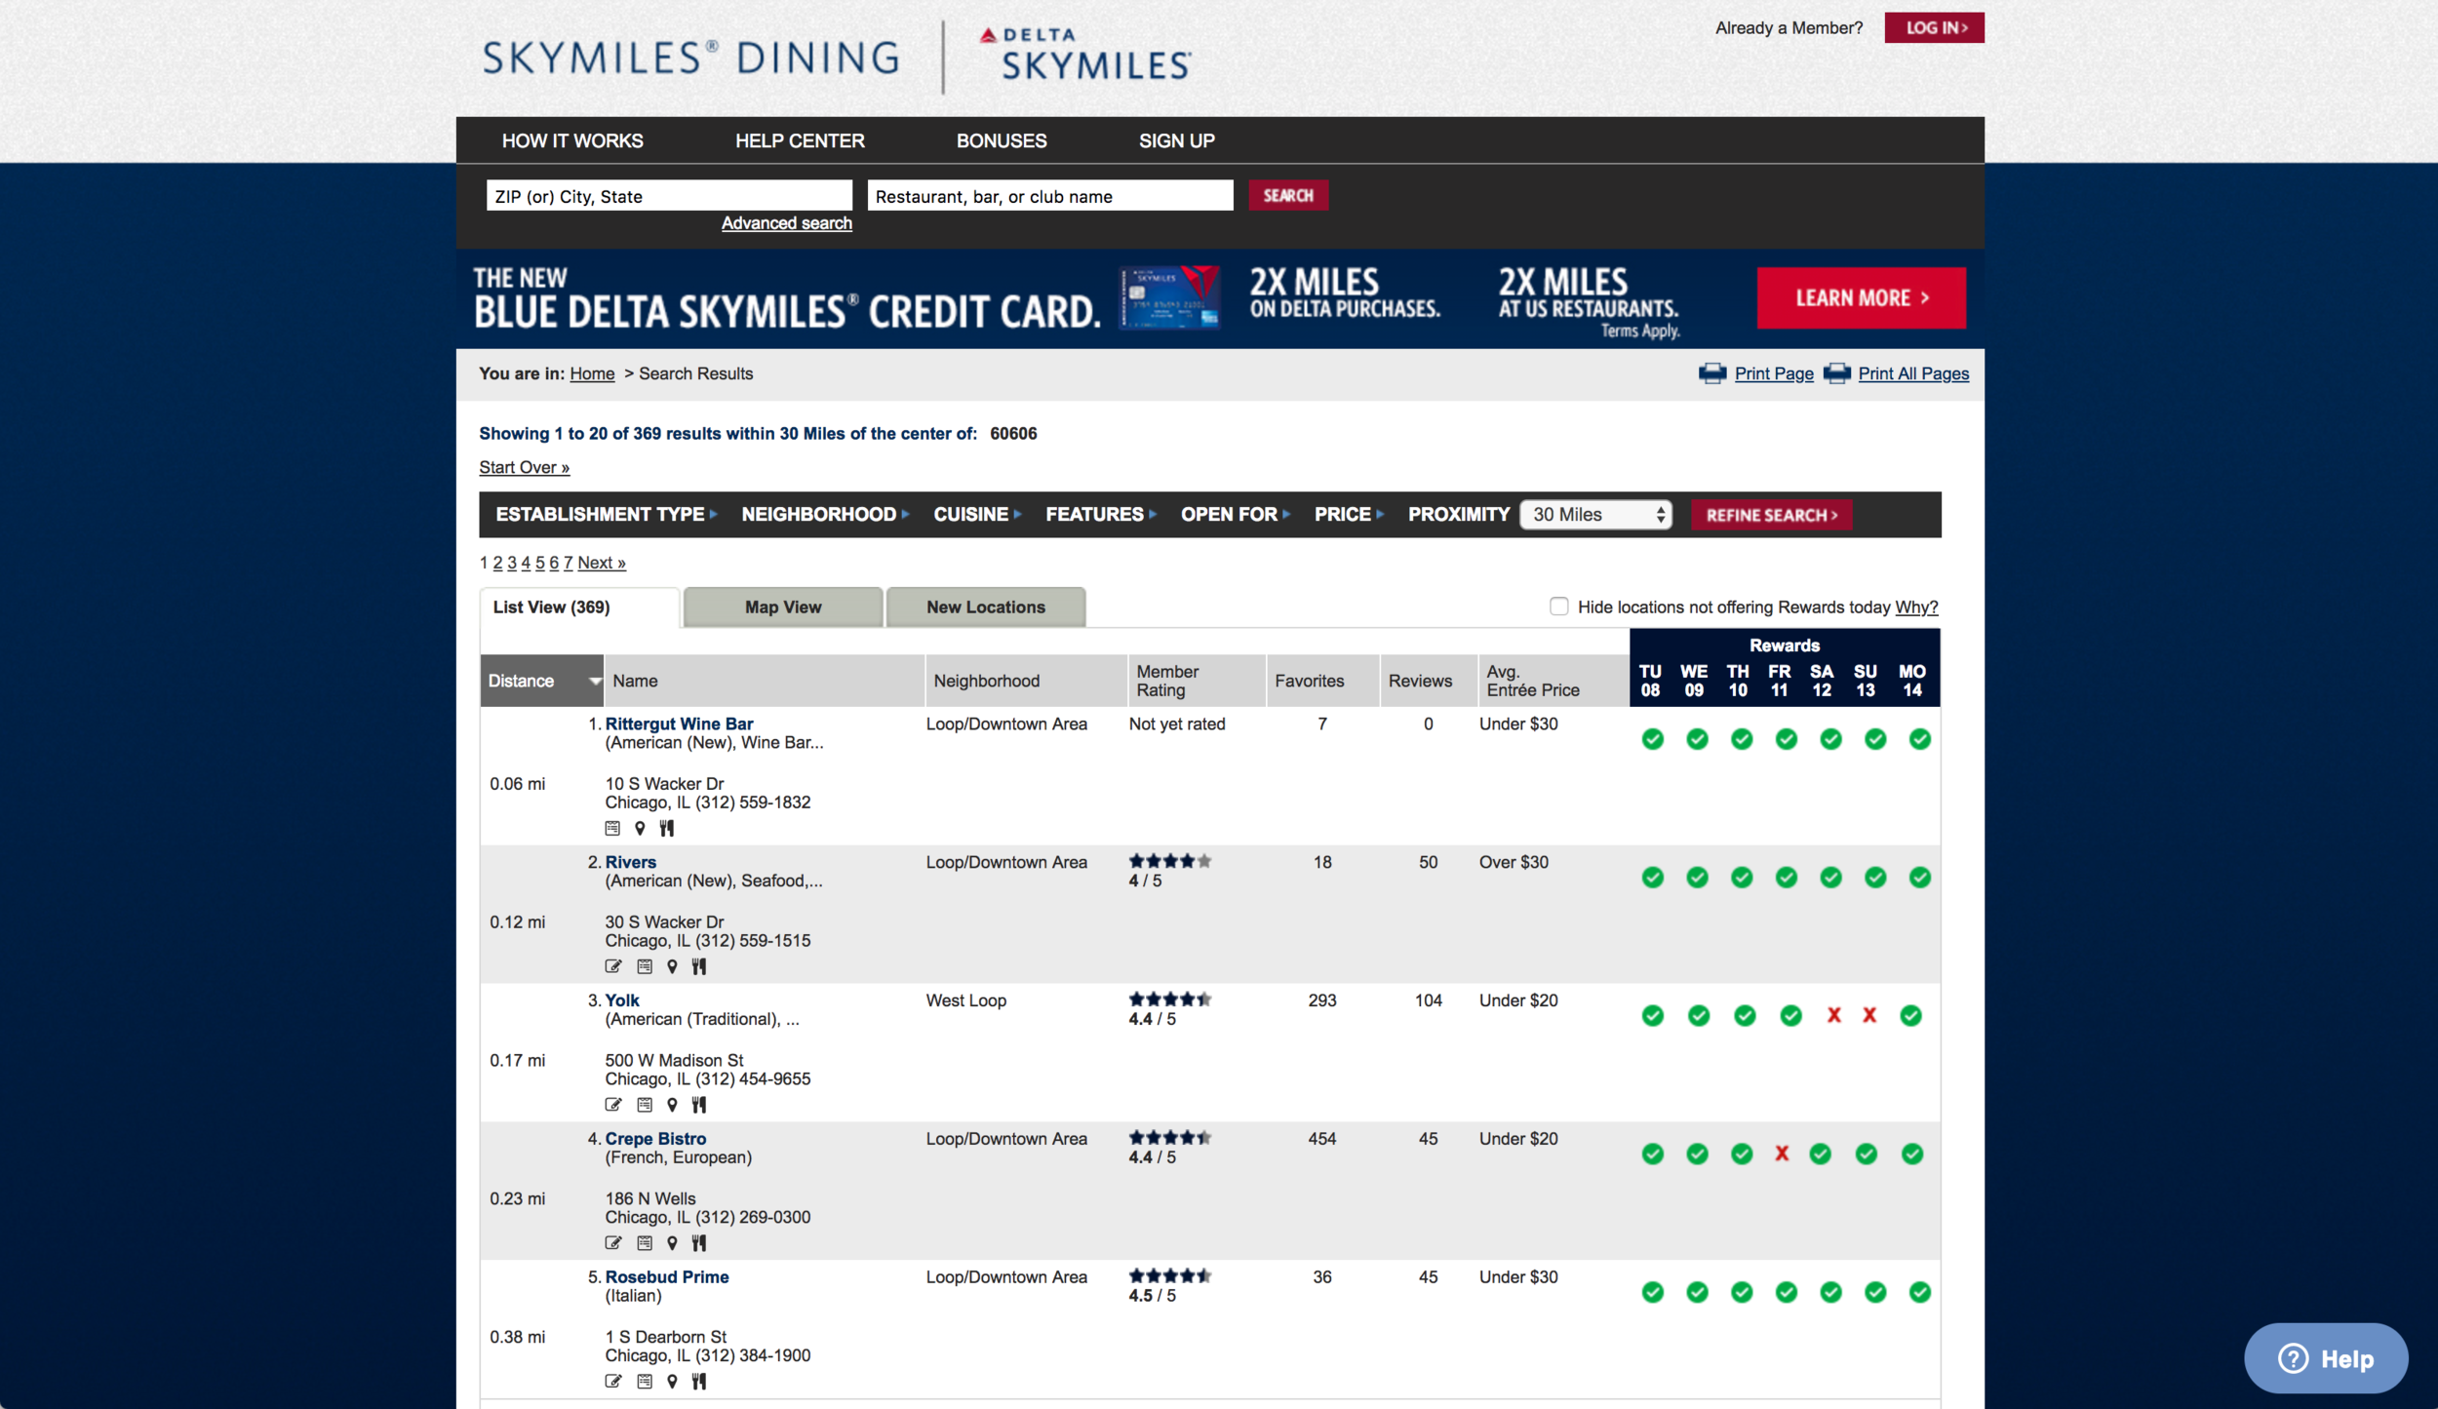Follow the Advanced search link
This screenshot has width=2438, height=1409.
click(786, 223)
